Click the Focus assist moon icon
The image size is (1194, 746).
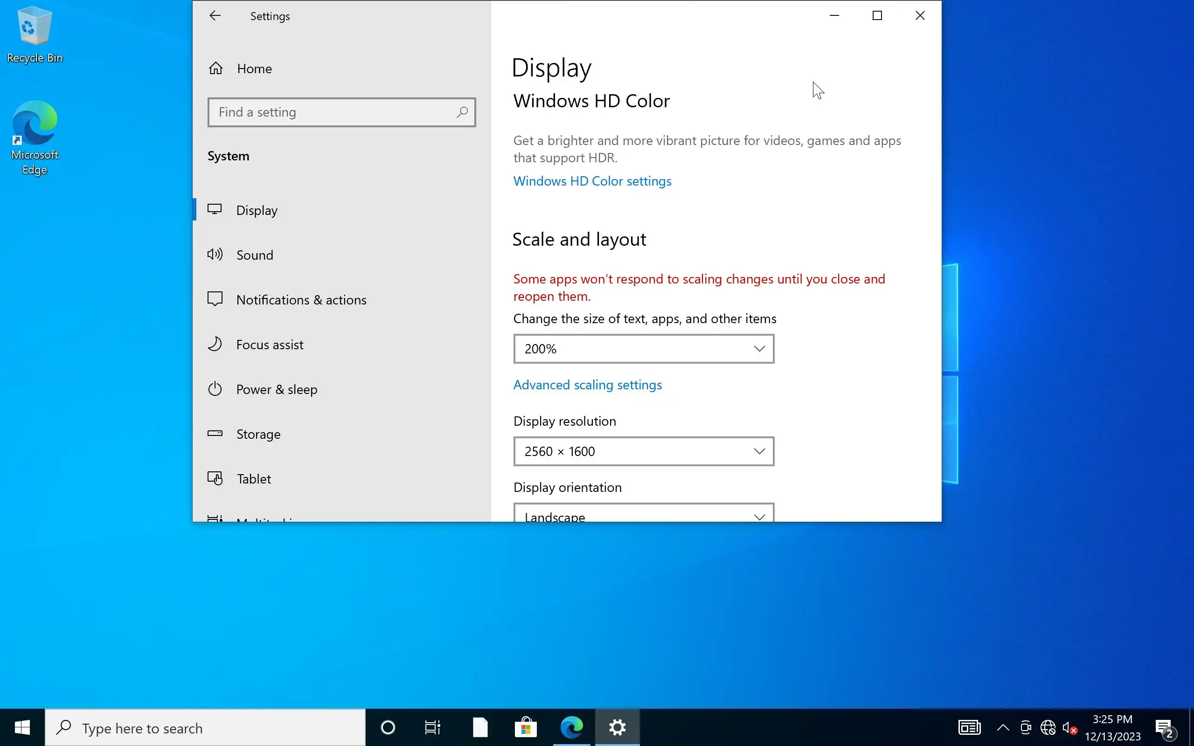coord(215,345)
